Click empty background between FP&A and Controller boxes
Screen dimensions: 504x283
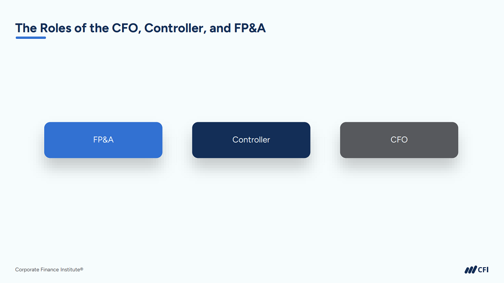pos(177,140)
